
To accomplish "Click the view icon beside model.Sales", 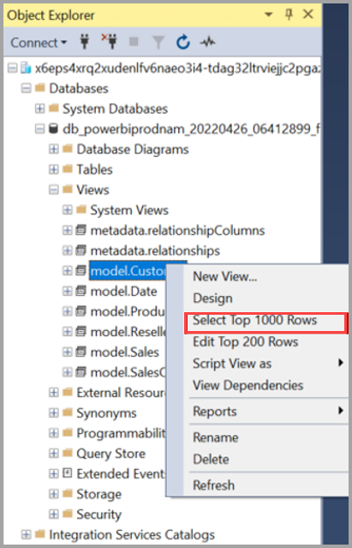I will [81, 352].
